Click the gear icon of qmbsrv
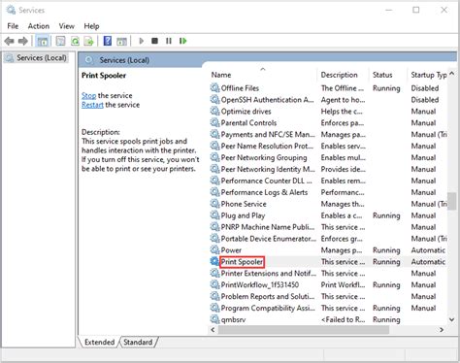The image size is (460, 363). (214, 319)
